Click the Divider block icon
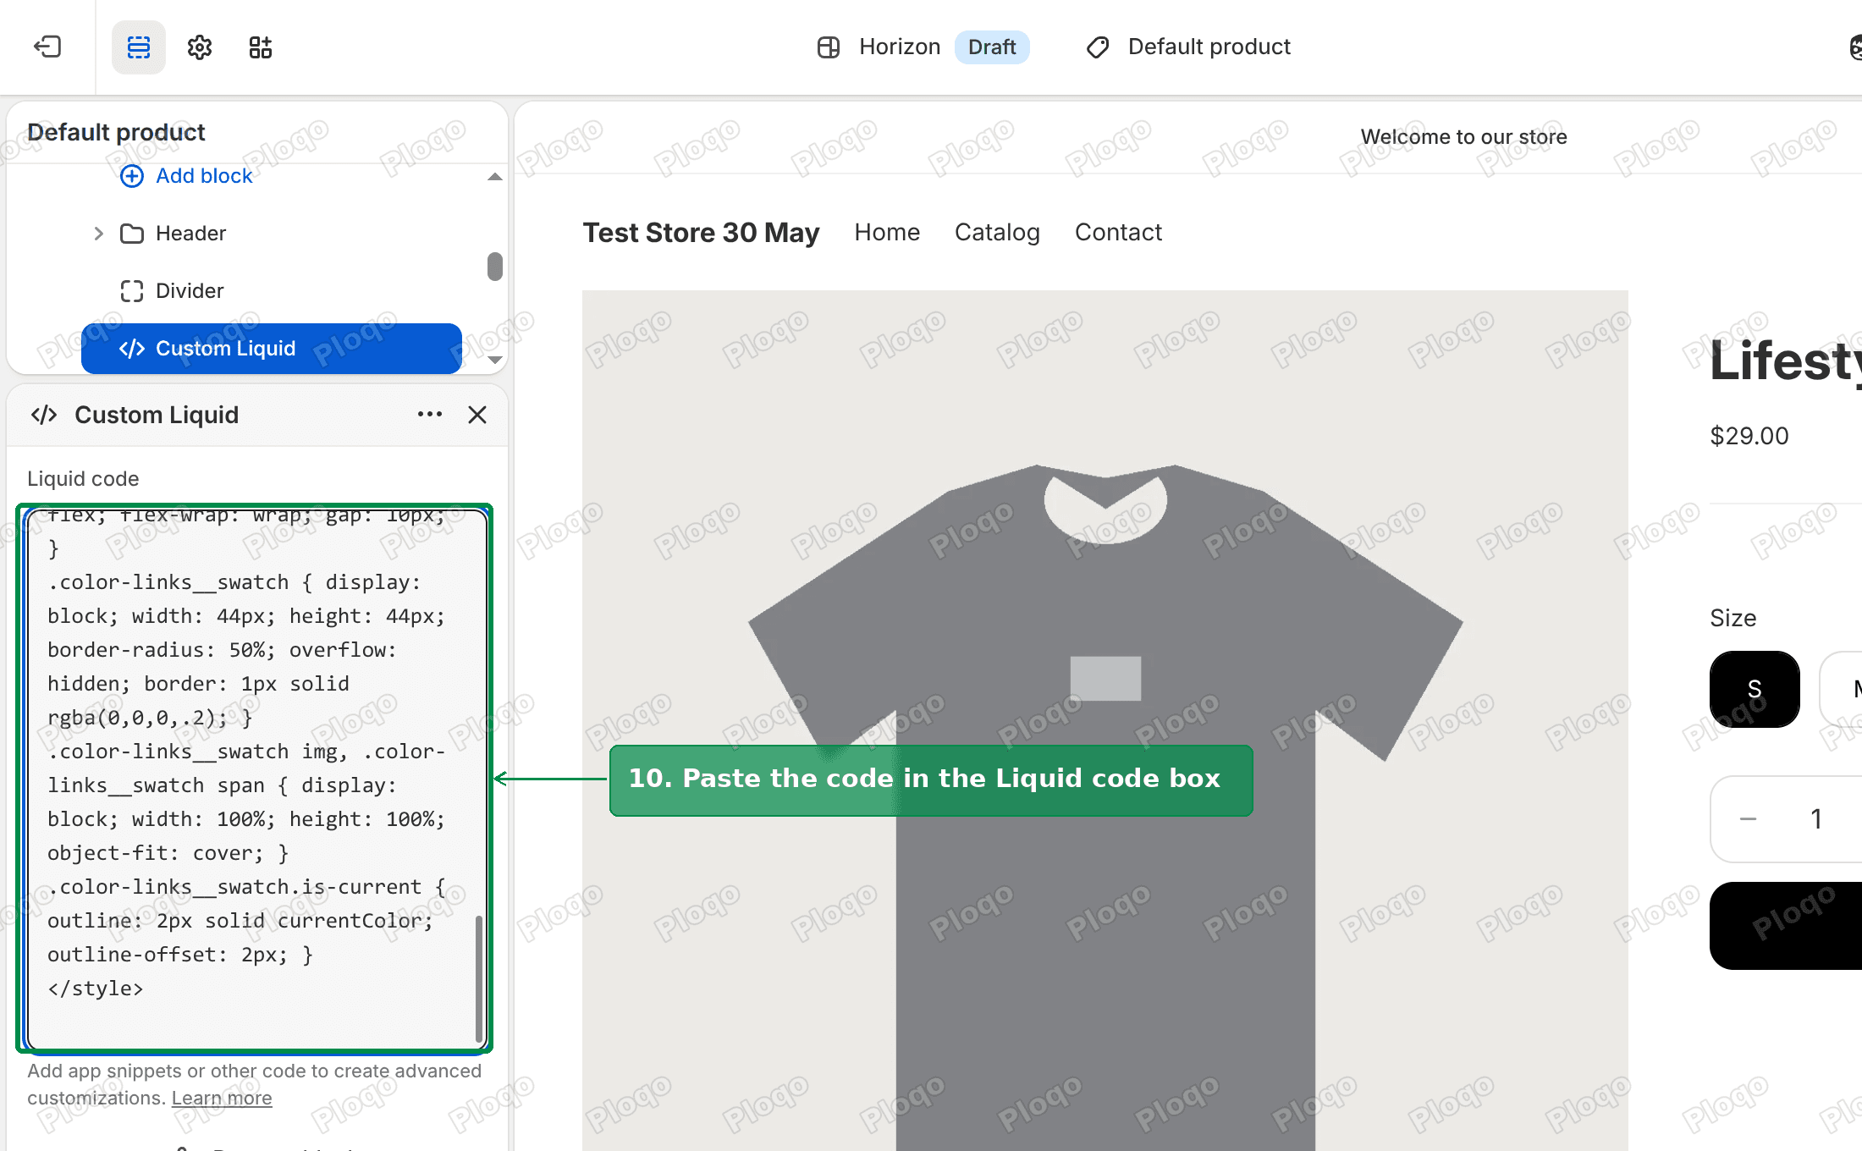 pyautogui.click(x=132, y=291)
